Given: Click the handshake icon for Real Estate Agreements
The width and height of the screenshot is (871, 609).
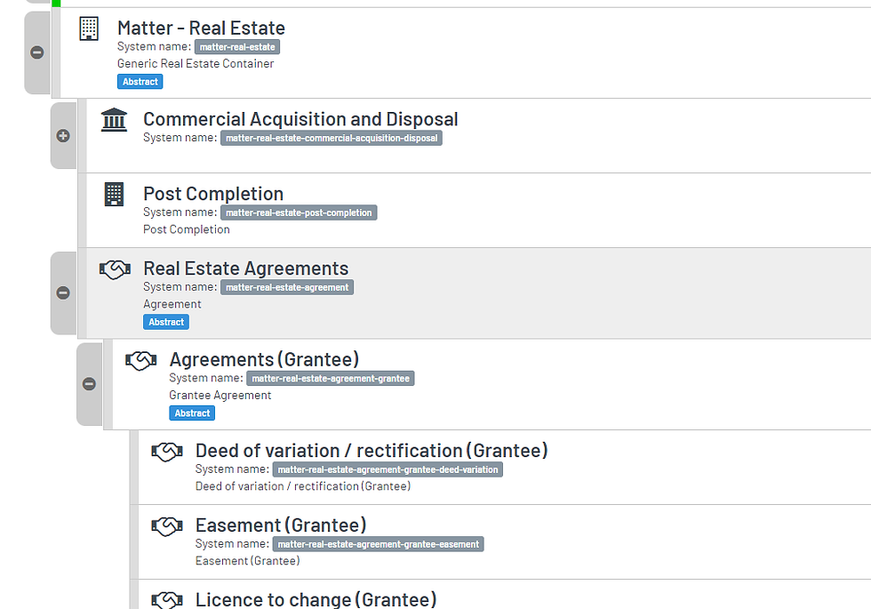Looking at the screenshot, I should (114, 268).
